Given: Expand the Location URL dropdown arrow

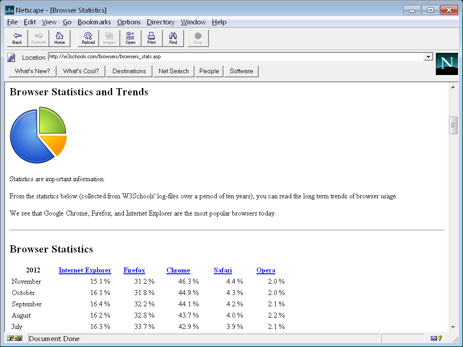Looking at the screenshot, I should pos(428,57).
